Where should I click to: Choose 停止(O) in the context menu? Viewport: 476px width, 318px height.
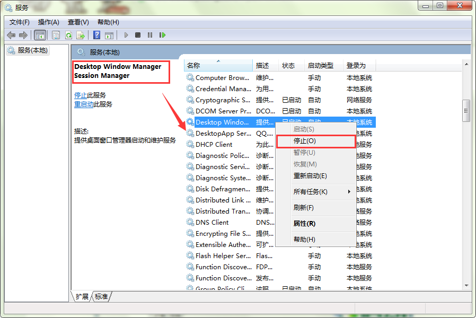tap(315, 141)
